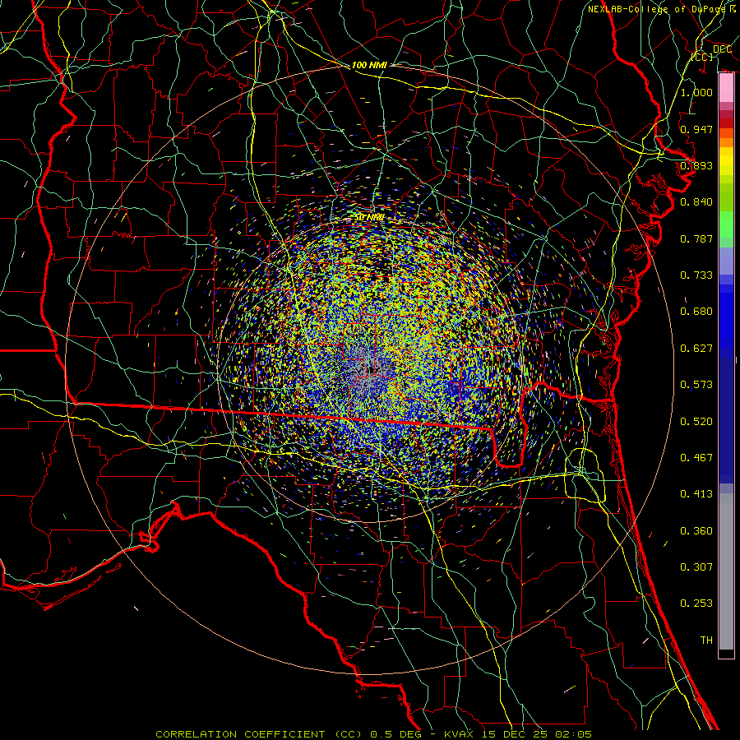Screen dimensions: 740x740
Task: Click the 50 NMI range ring label
Action: pos(369,218)
